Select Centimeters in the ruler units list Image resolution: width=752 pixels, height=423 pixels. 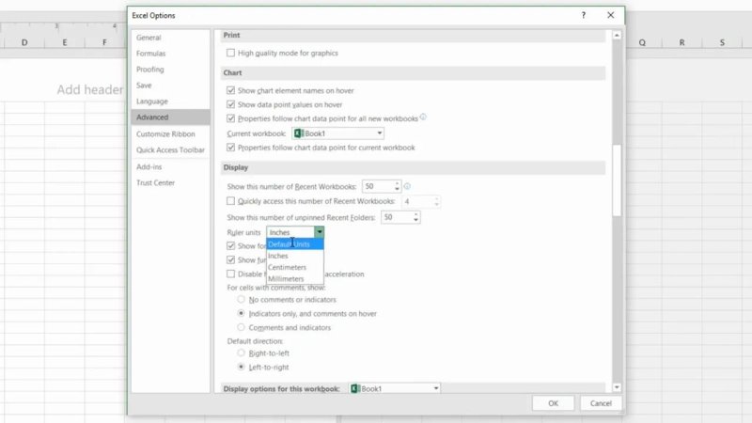pyautogui.click(x=295, y=267)
